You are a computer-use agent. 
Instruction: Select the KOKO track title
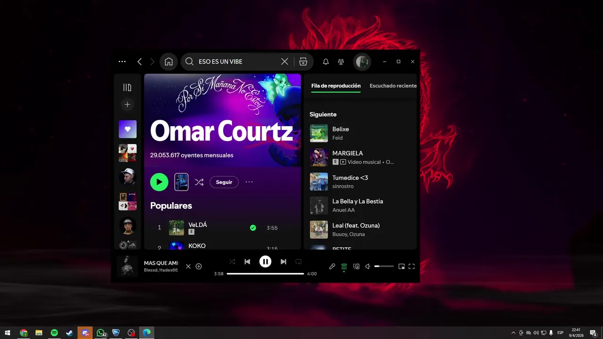197,246
